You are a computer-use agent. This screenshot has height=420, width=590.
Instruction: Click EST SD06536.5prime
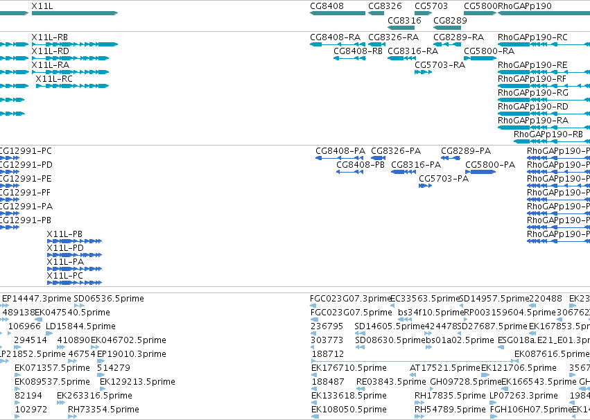[109, 299]
